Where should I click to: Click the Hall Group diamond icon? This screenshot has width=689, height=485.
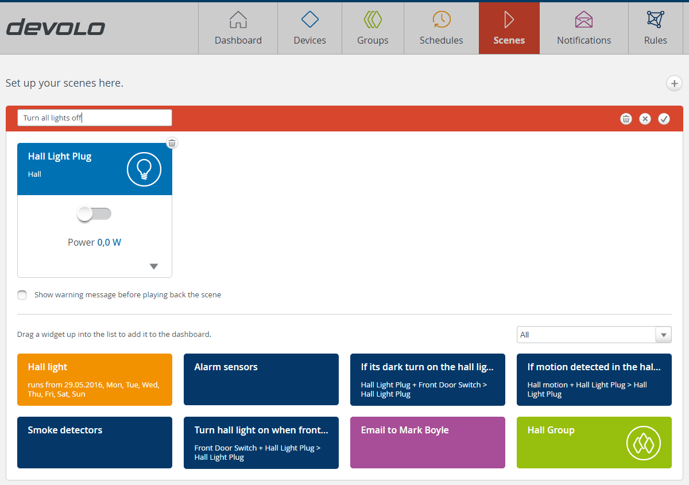[644, 443]
